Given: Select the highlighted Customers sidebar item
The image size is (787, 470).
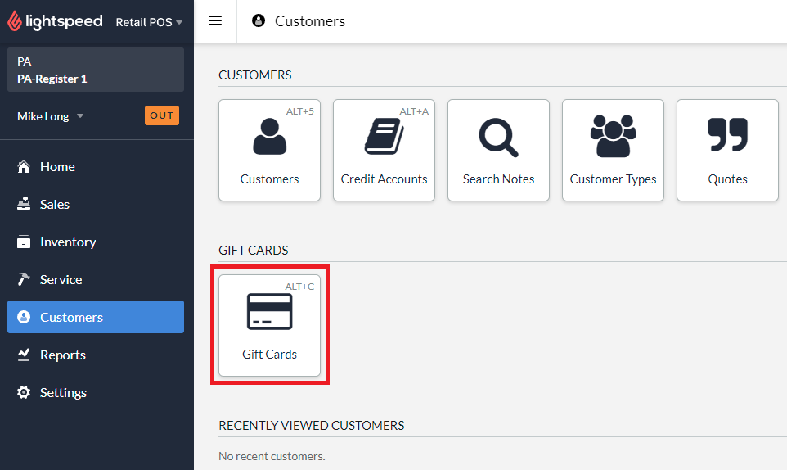Looking at the screenshot, I should click(x=95, y=317).
